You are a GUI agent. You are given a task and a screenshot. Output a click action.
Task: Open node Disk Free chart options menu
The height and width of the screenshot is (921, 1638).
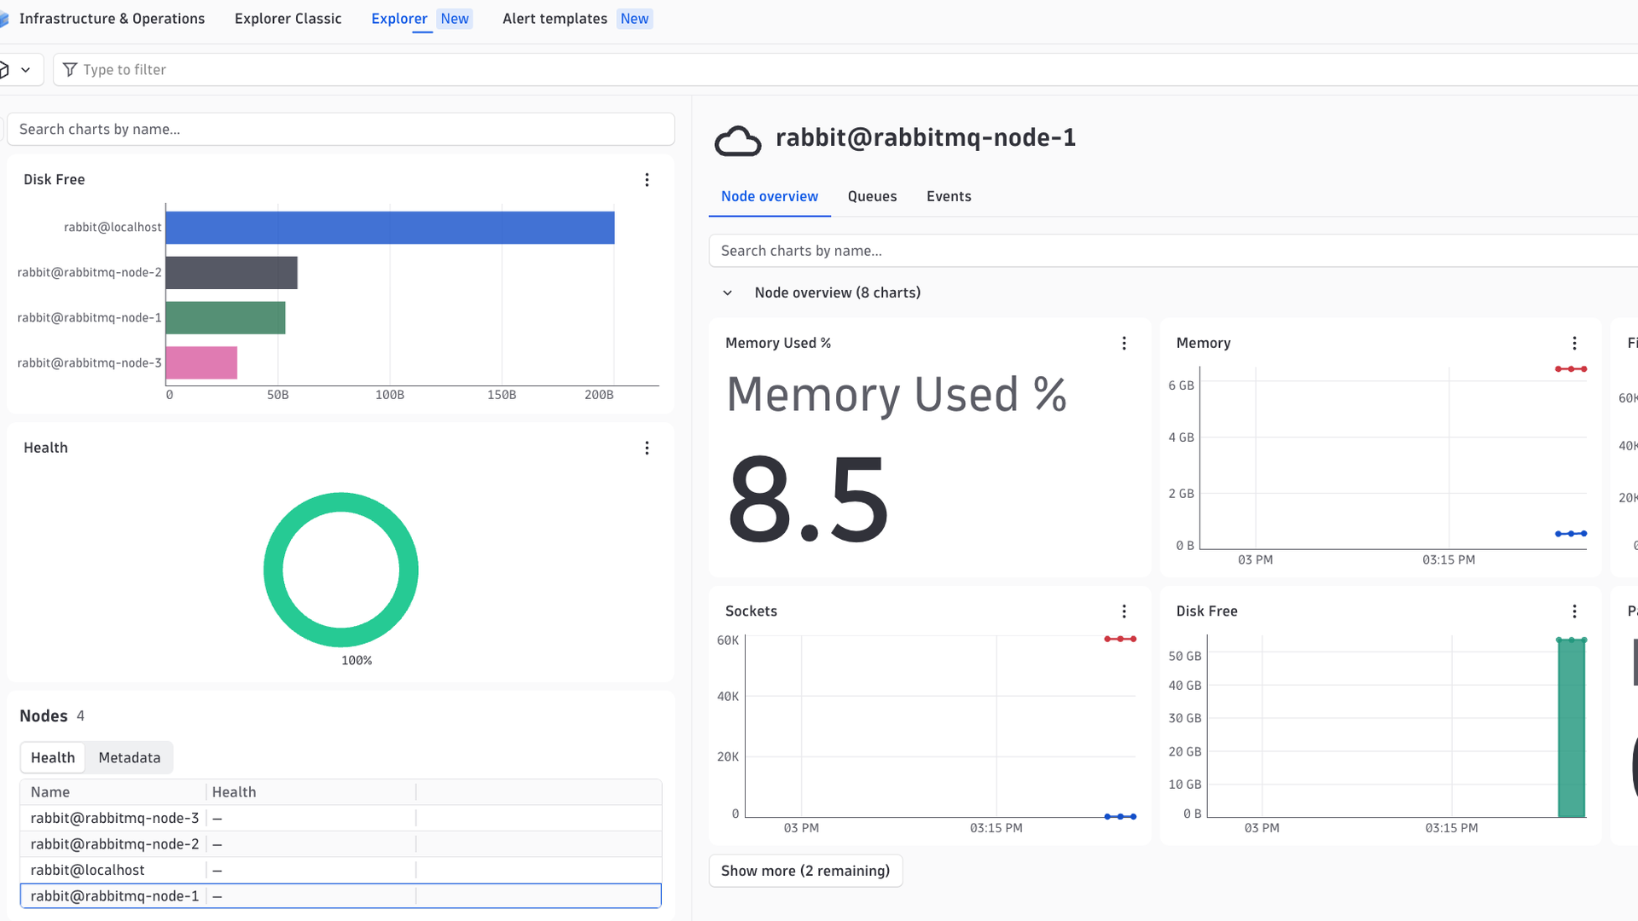[1574, 611]
